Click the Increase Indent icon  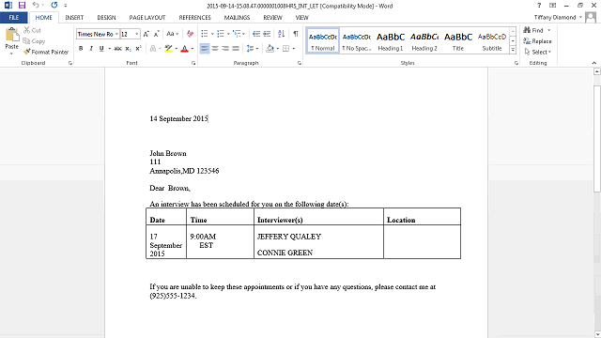click(267, 34)
